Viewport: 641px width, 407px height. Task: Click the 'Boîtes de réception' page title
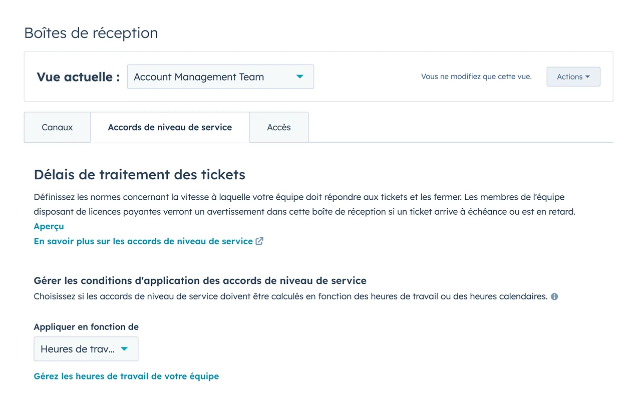(91, 33)
